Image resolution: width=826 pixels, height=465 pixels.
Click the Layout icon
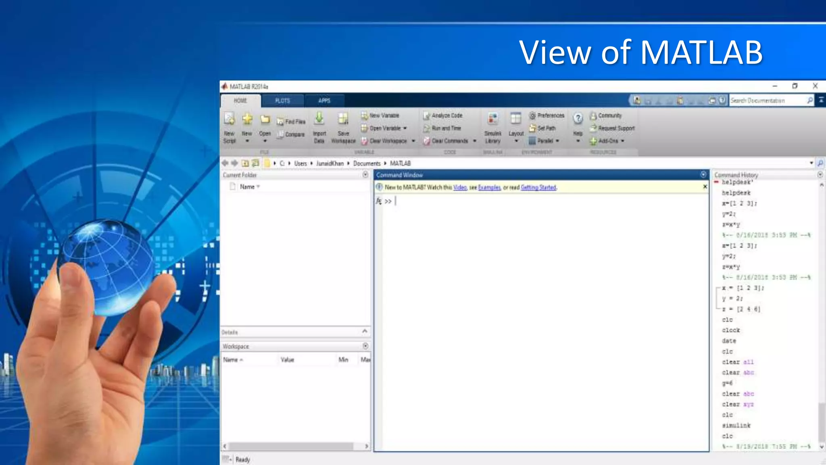click(516, 119)
